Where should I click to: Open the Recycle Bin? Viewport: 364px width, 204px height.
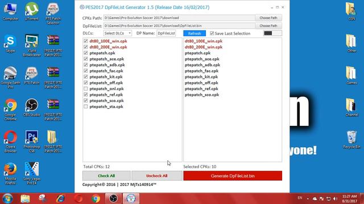click(351, 140)
